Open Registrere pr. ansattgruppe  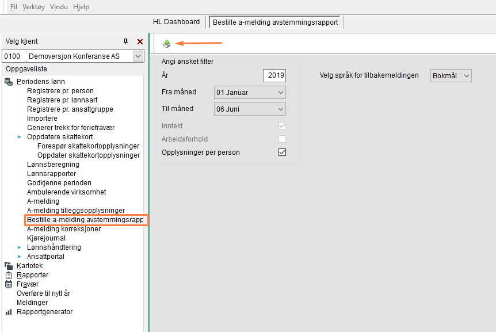[x=70, y=109]
